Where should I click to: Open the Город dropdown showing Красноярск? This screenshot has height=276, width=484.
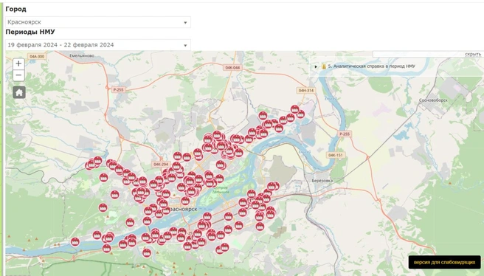[x=98, y=22]
